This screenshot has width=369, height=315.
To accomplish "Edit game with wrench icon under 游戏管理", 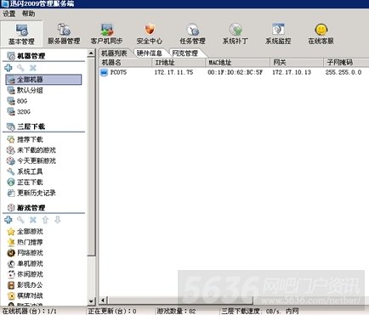I will [20, 220].
